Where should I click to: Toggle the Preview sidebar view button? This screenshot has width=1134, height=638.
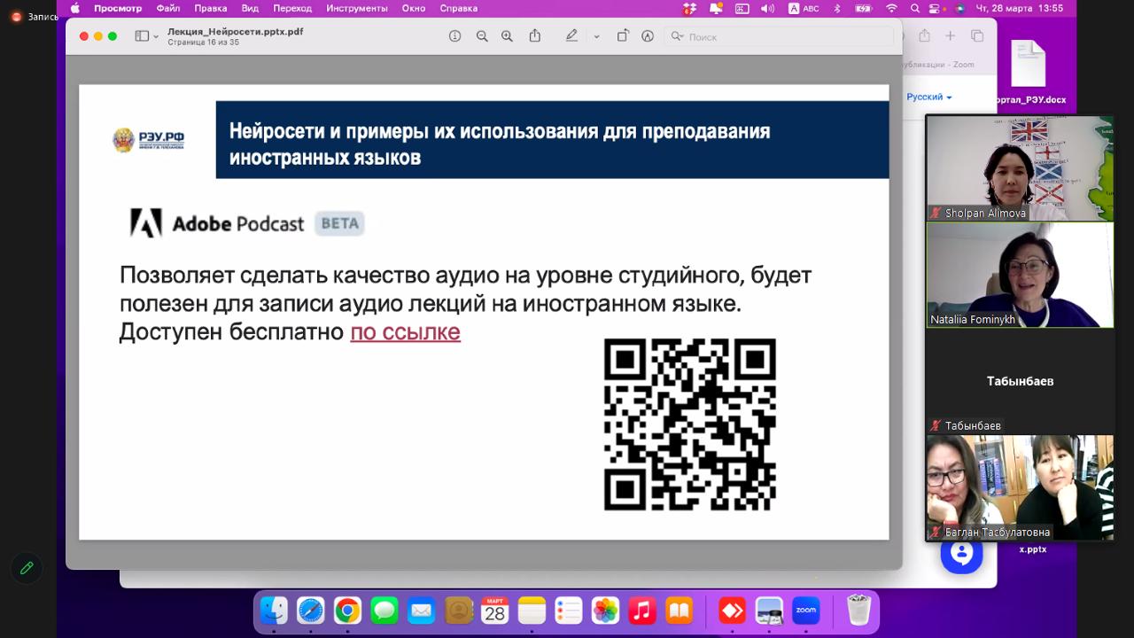point(142,36)
